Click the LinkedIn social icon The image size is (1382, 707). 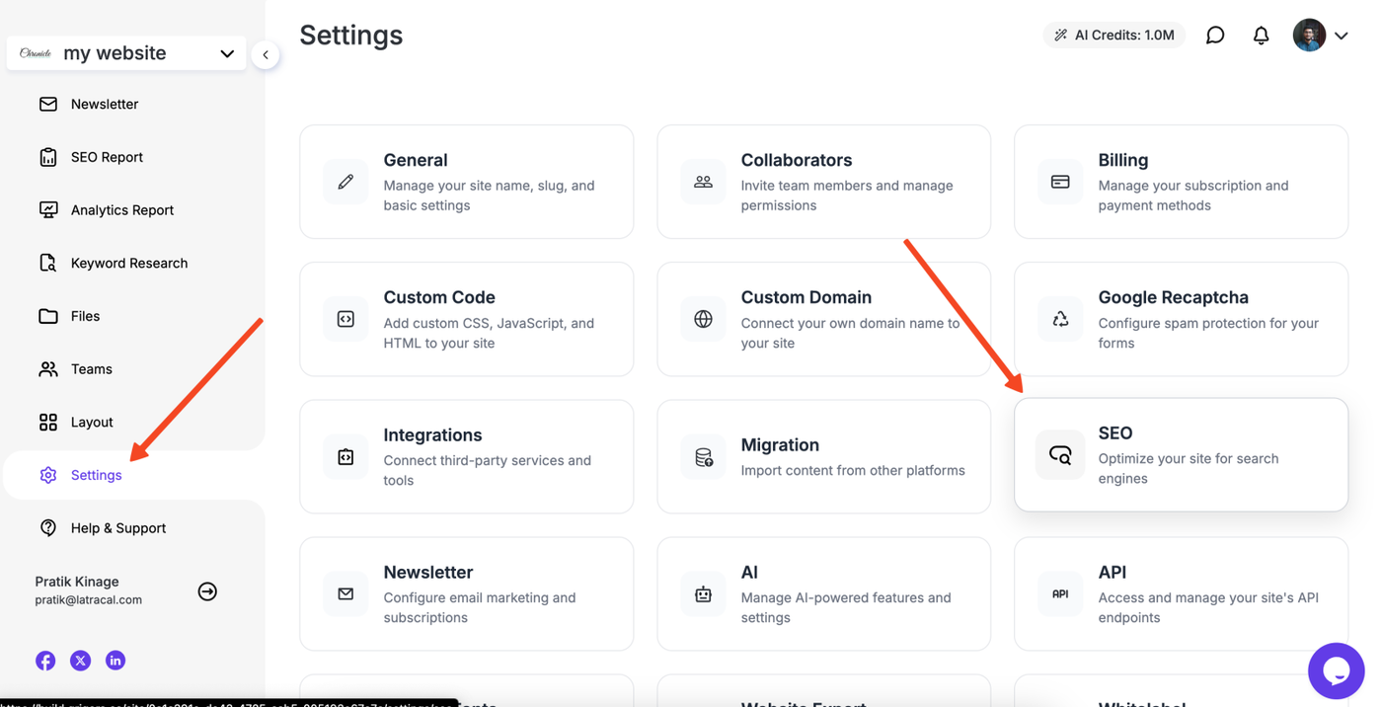pos(115,661)
